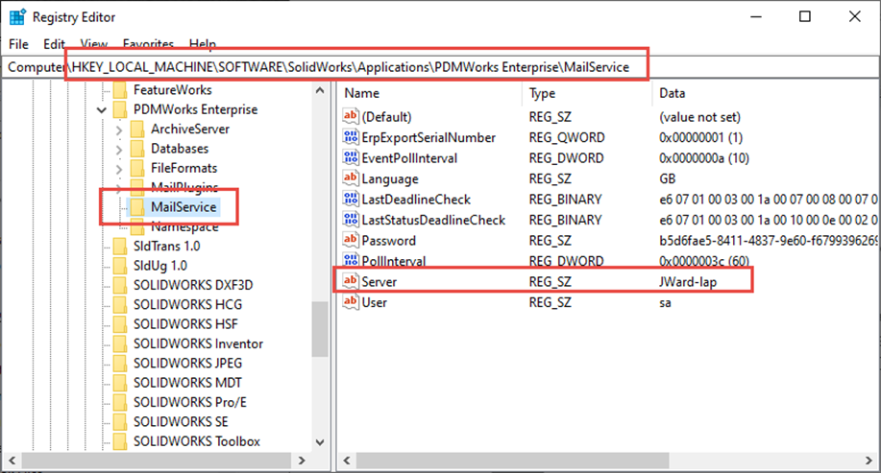
Task: Select the Server value name
Action: [379, 282]
